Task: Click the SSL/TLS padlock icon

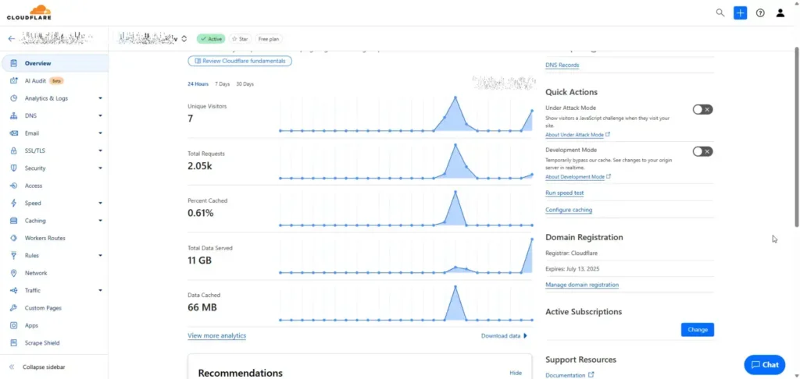Action: pos(14,151)
